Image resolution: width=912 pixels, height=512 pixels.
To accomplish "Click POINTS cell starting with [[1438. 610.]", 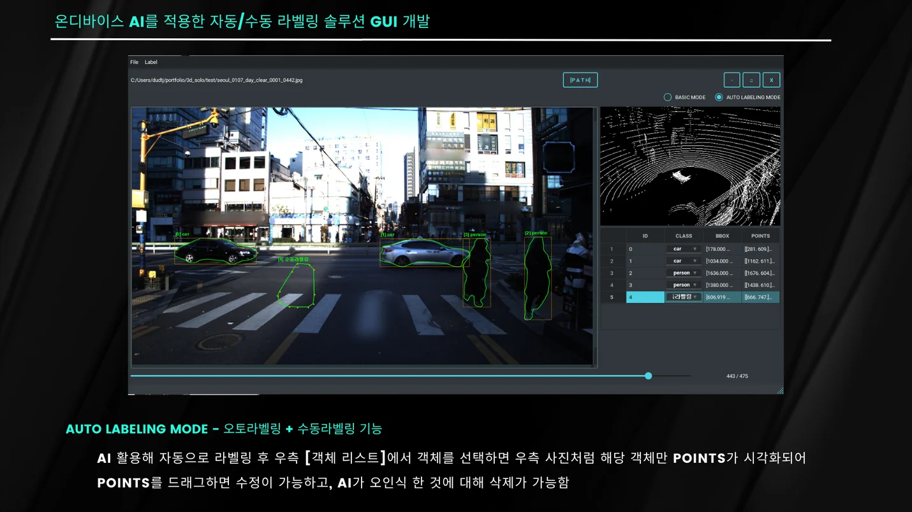I will pos(760,285).
